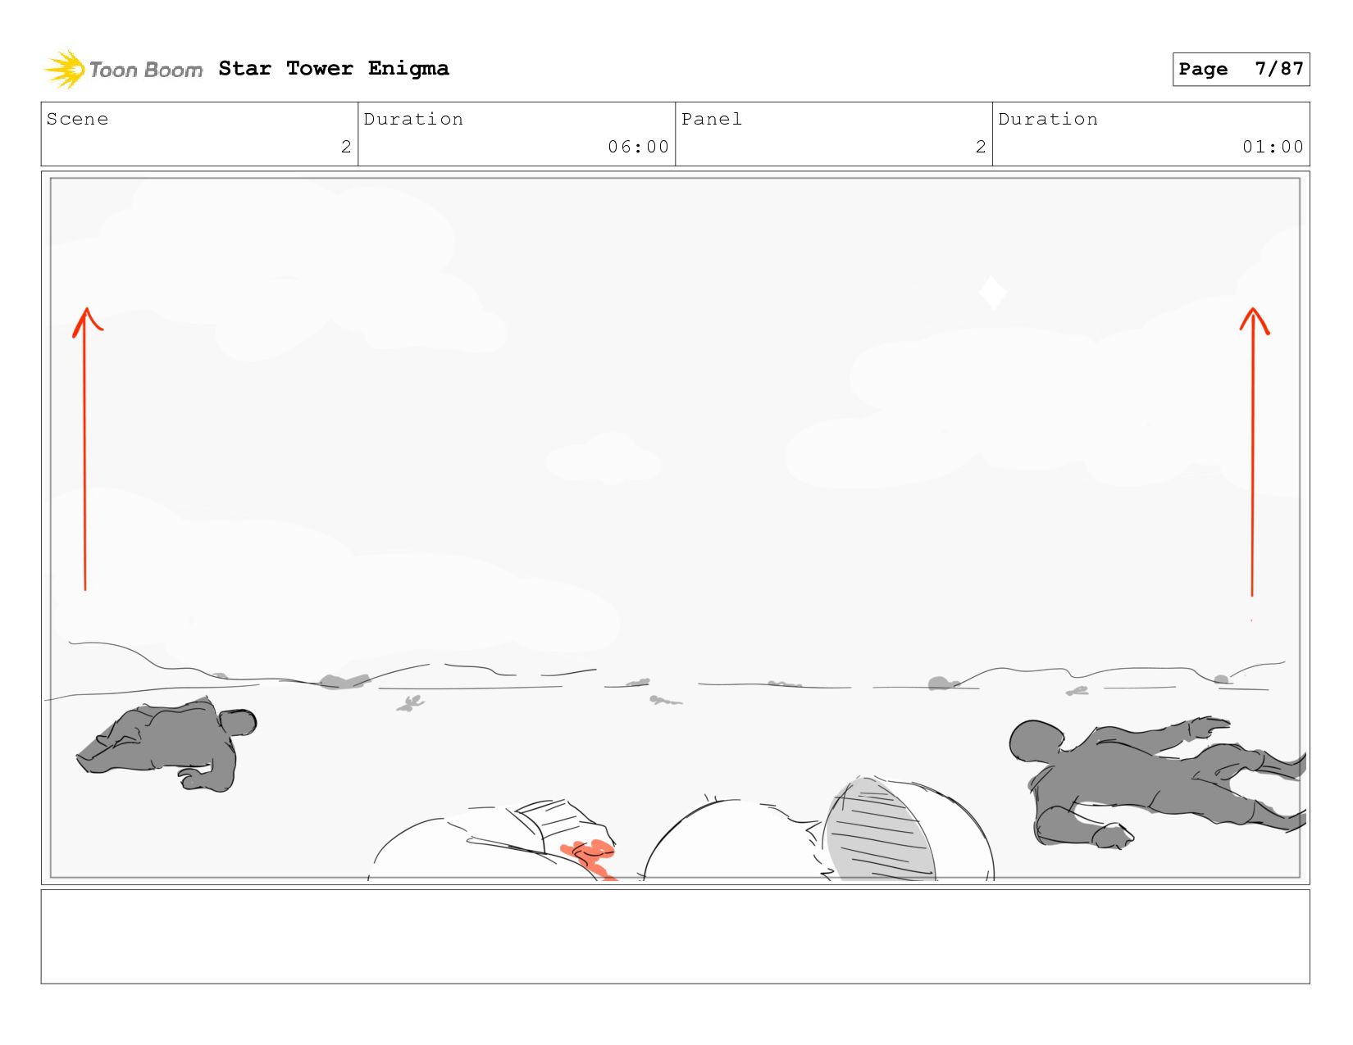Click the scene number value 2
The width and height of the screenshot is (1353, 1045).
(x=346, y=147)
